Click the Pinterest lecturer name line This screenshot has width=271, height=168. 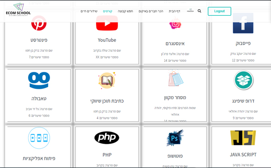click(39, 51)
